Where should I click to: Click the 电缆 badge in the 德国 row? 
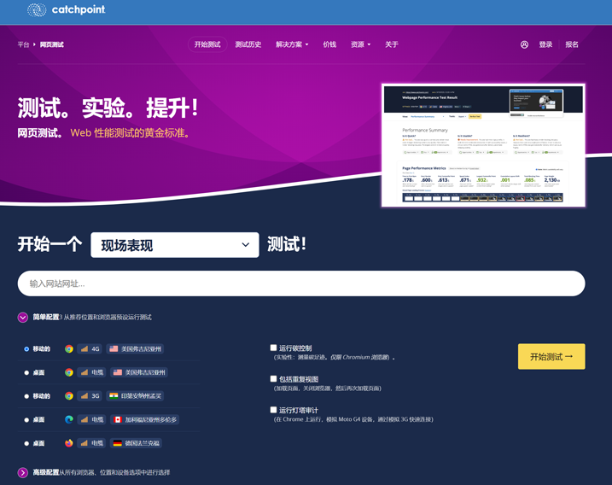tap(91, 443)
